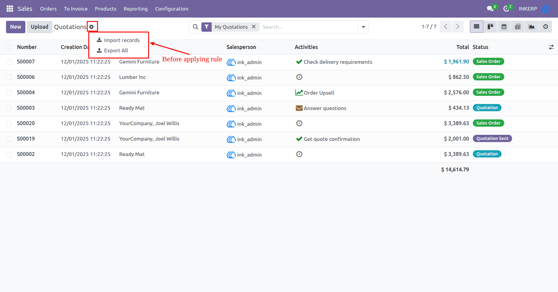Image resolution: width=558 pixels, height=292 pixels.
Task: Tick the checkbox for S00007
Action: pyautogui.click(x=9, y=62)
